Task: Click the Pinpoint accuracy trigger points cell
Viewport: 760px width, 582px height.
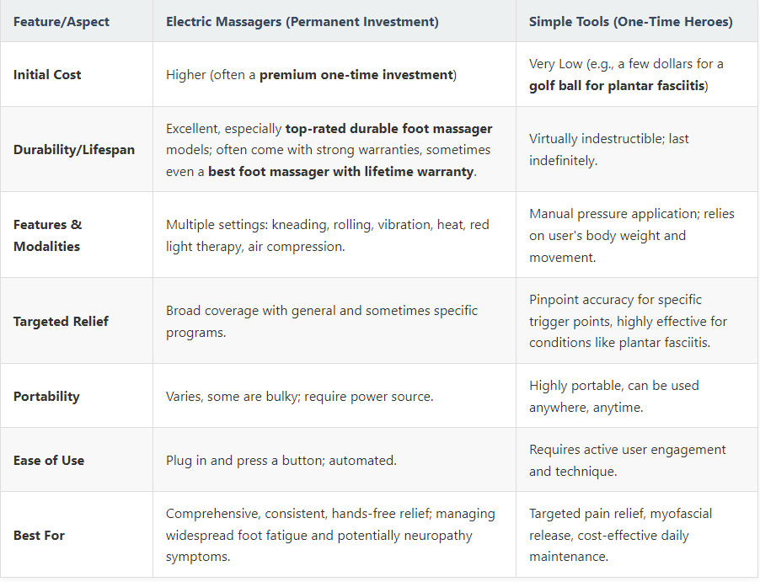Action: tap(629, 321)
